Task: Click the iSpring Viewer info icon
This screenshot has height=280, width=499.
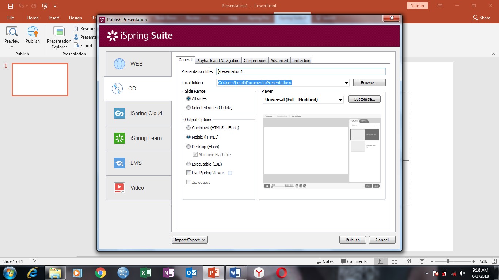Action: tap(230, 173)
